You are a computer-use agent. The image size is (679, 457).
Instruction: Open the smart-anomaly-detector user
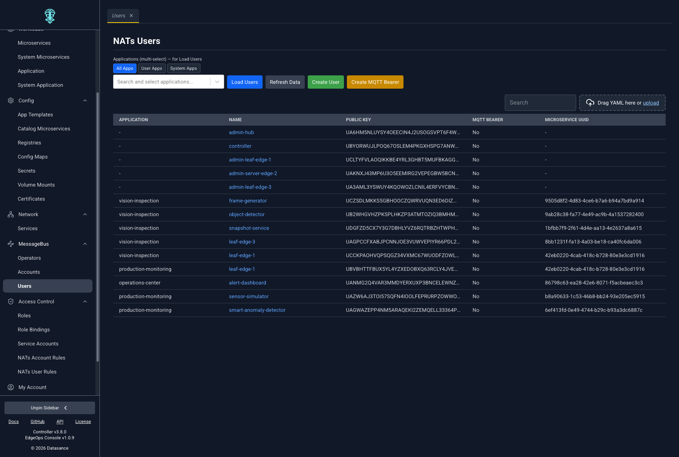(x=257, y=310)
